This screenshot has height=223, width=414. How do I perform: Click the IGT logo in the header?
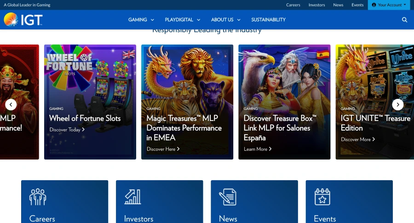pos(23,20)
